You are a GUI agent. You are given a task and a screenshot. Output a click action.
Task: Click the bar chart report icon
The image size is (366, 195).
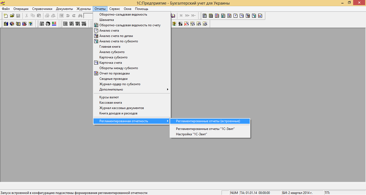[260, 16]
